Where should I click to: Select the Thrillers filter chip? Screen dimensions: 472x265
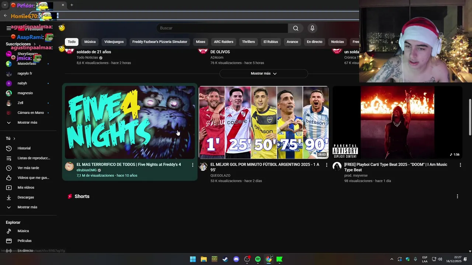[249, 42]
